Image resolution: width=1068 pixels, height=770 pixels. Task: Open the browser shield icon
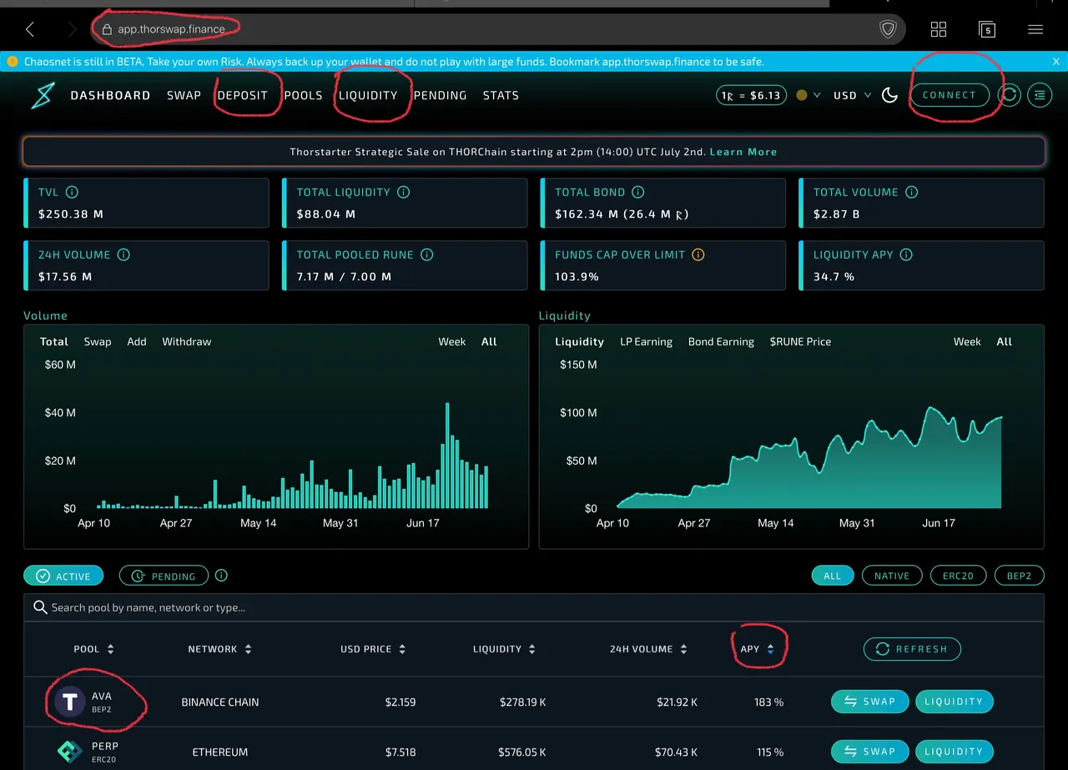coord(888,30)
